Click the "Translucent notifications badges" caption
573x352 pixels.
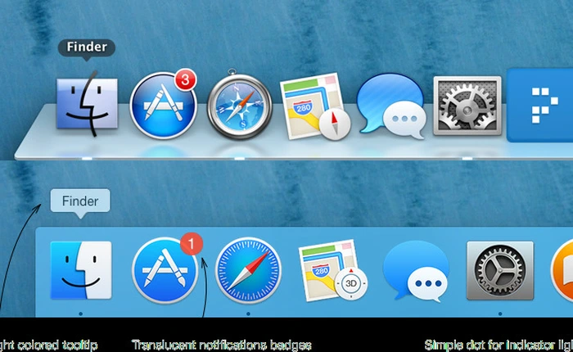pyautogui.click(x=222, y=345)
